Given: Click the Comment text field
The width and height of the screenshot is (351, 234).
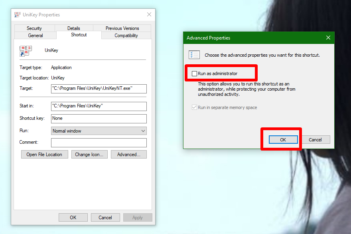Looking at the screenshot, I should click(99, 143).
